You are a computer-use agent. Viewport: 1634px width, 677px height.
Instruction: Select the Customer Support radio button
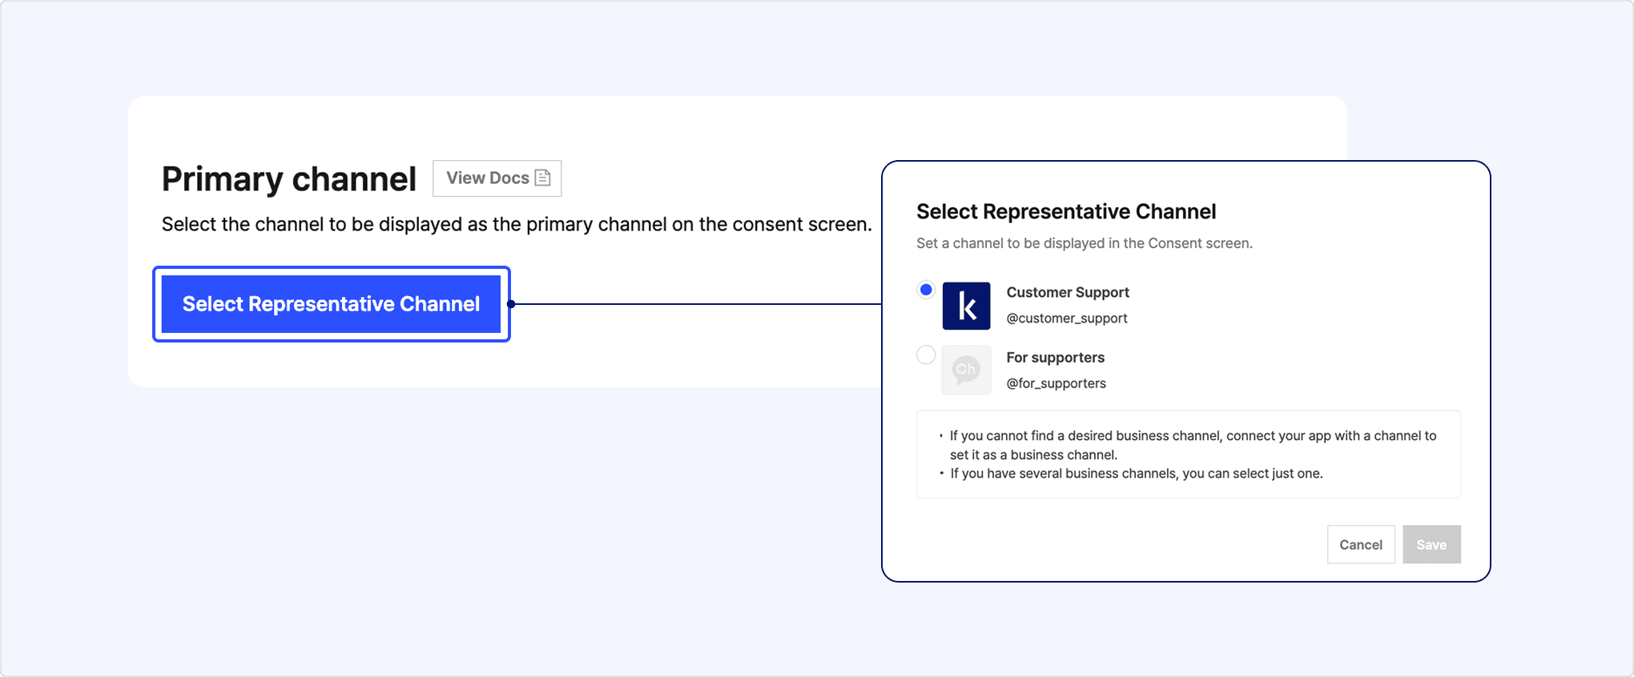[x=926, y=290]
